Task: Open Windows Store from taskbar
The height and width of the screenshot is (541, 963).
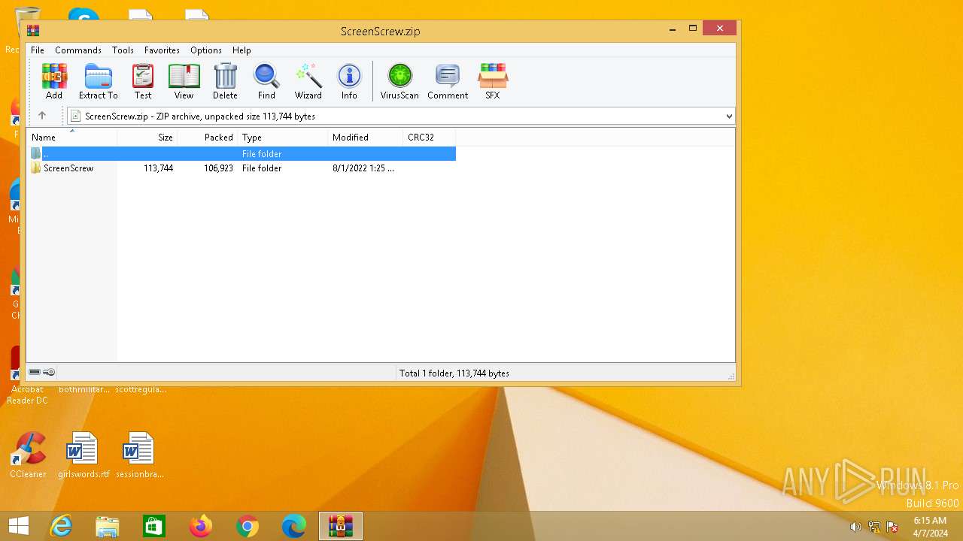Action: click(154, 526)
